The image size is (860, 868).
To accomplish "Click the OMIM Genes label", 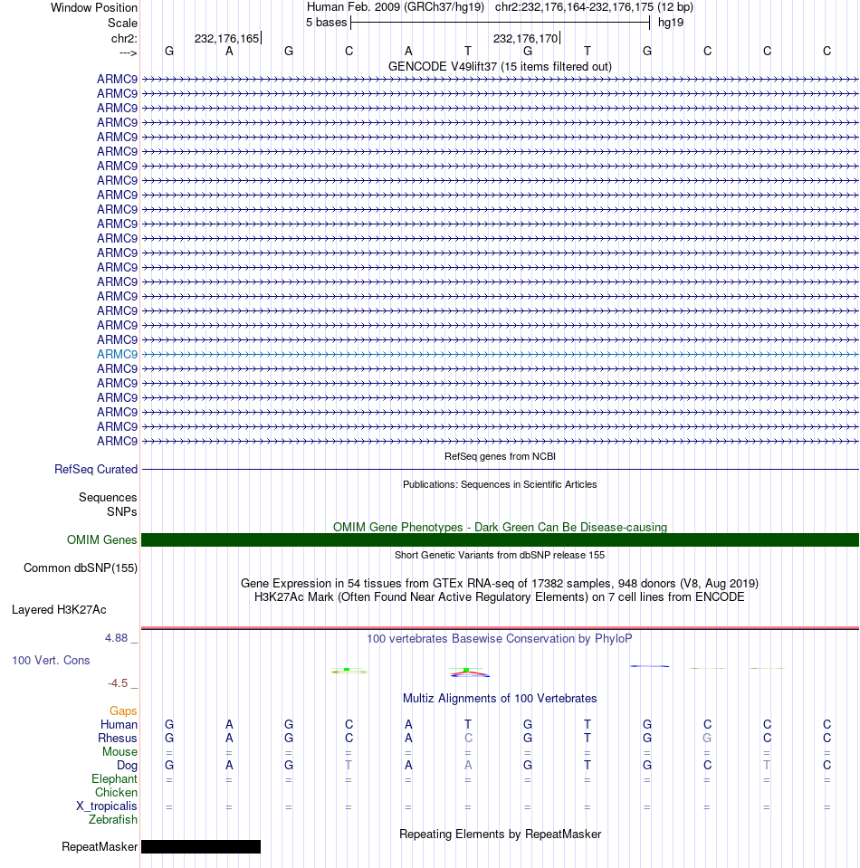I will [101, 540].
